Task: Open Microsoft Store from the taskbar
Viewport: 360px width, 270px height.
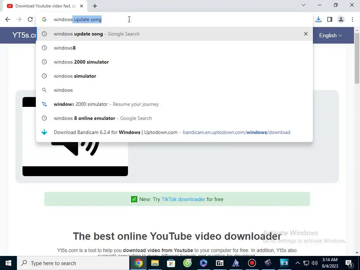Action: 171,263
